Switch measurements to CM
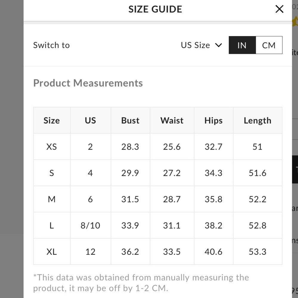Screen dimensions: 298x298 pyautogui.click(x=269, y=45)
